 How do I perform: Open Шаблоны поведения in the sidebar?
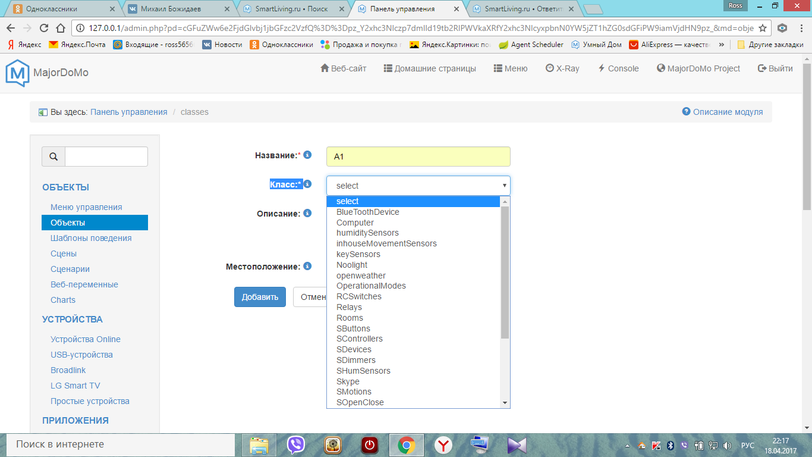(91, 238)
